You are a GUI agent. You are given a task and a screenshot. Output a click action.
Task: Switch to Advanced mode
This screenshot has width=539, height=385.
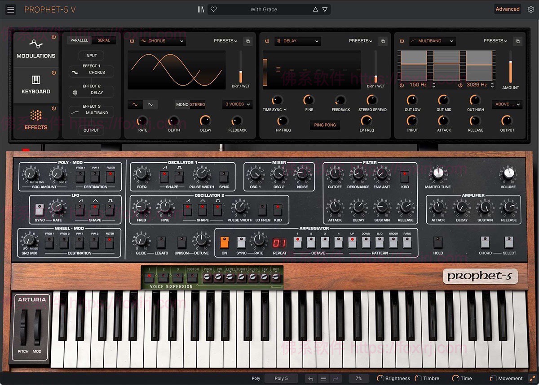pos(508,9)
